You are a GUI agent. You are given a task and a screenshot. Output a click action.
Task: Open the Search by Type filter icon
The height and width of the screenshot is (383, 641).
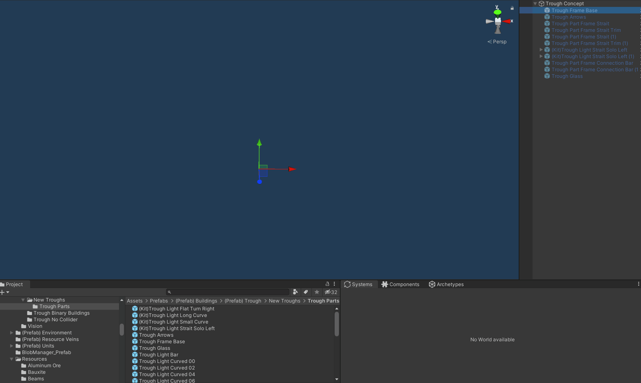coord(295,292)
